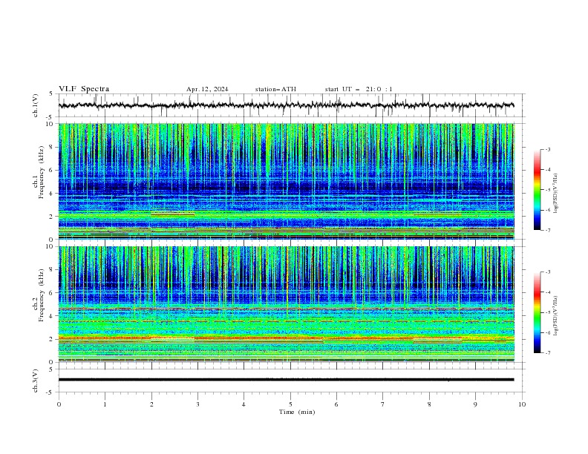Click the "3" tick on time axis
588x454 pixels.
[x=197, y=404]
